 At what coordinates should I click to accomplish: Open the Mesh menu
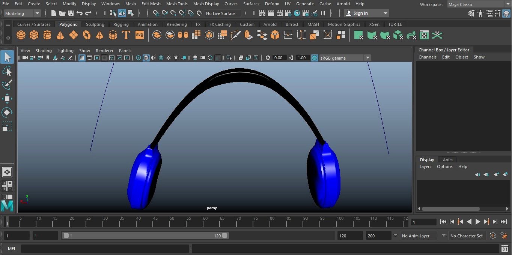130,4
